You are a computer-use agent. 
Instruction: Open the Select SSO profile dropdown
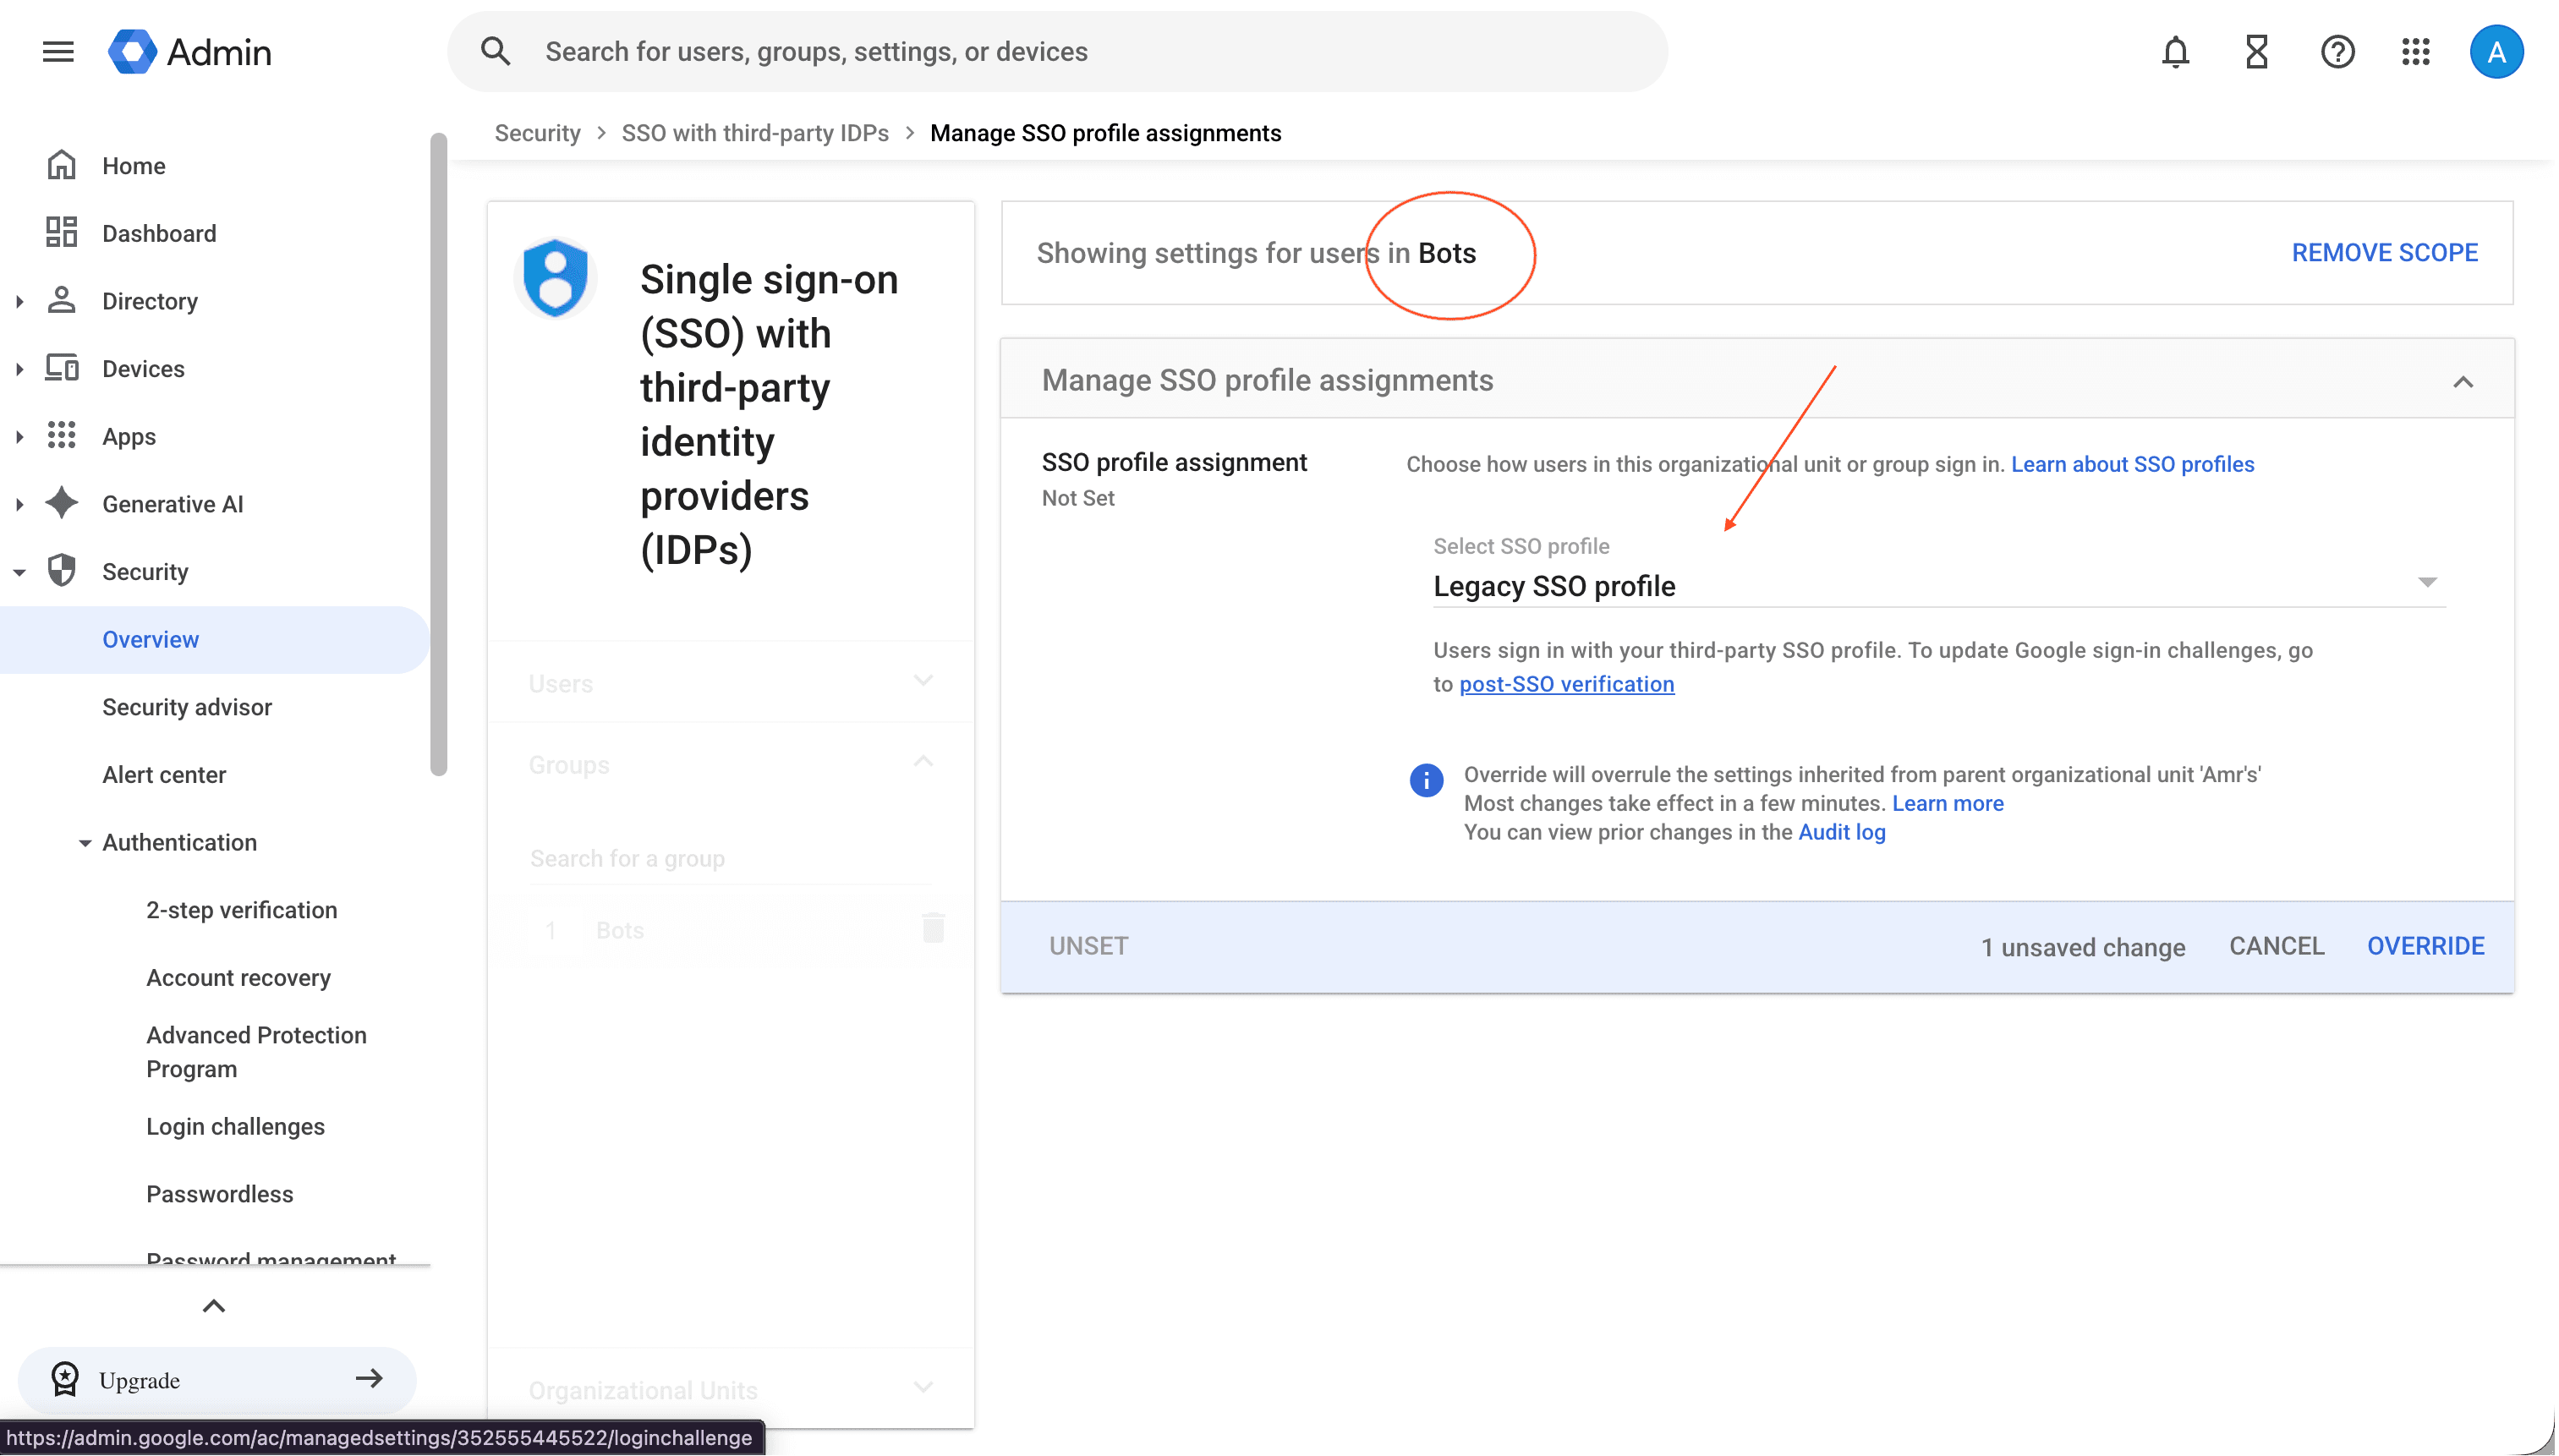[x=1939, y=585]
